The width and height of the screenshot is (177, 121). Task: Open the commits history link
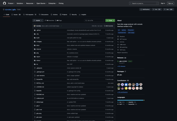click(x=109, y=26)
